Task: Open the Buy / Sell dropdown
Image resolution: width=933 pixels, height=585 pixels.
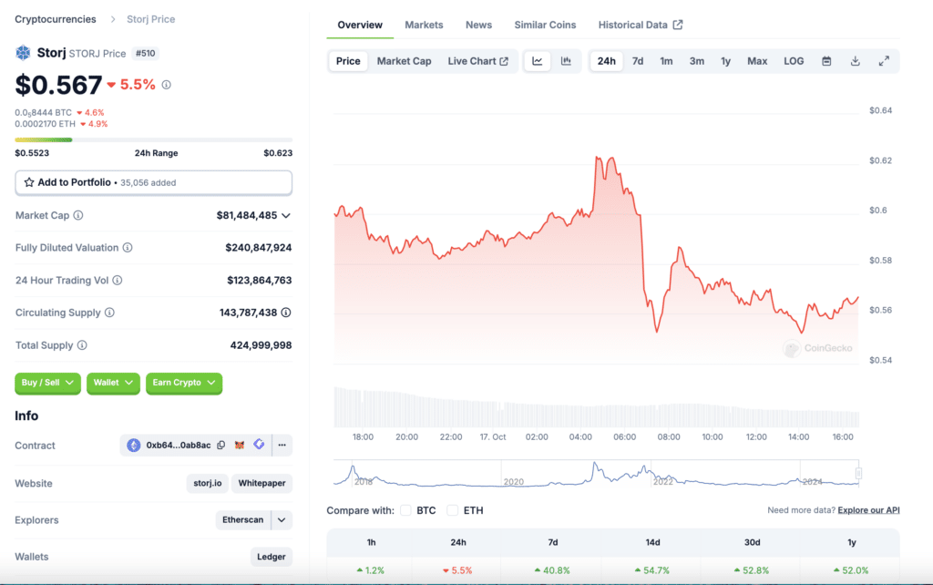Action: click(x=47, y=383)
